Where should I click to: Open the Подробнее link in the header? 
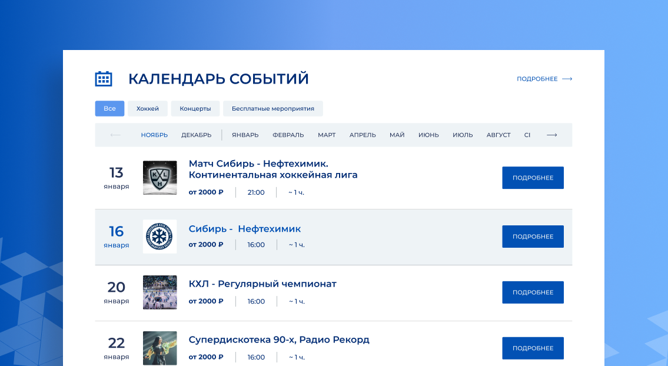coord(544,79)
